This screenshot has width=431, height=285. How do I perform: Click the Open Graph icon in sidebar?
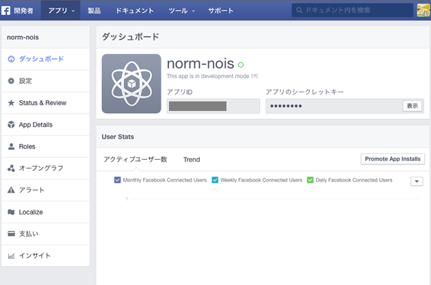coord(11,169)
